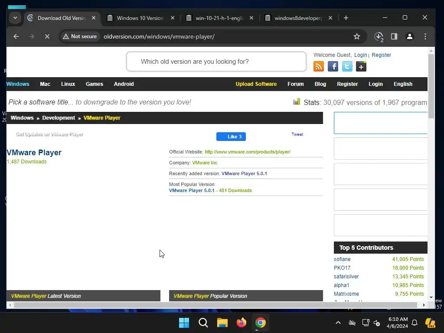444x333 pixels.
Task: Open the Facebook icon link
Action: coord(333,66)
